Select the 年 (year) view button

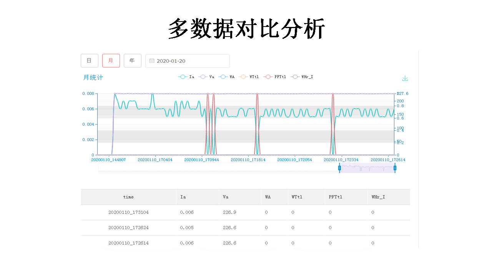132,61
